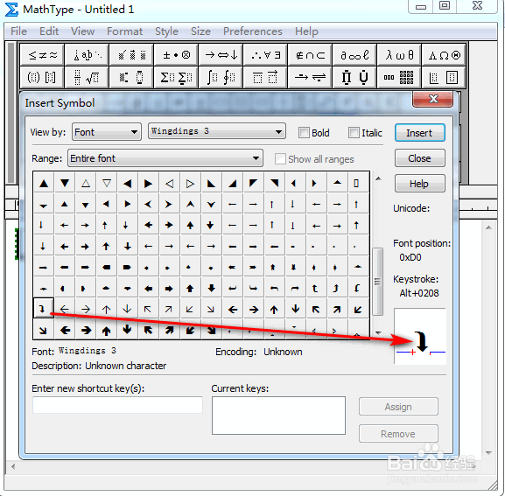Screen dimensions: 505x496
Task: Open the Format menu
Action: [124, 31]
